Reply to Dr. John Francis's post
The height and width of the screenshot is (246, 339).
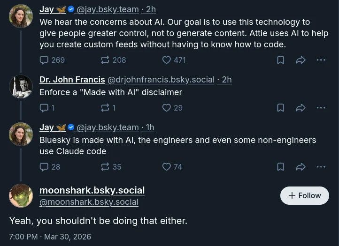point(44,108)
